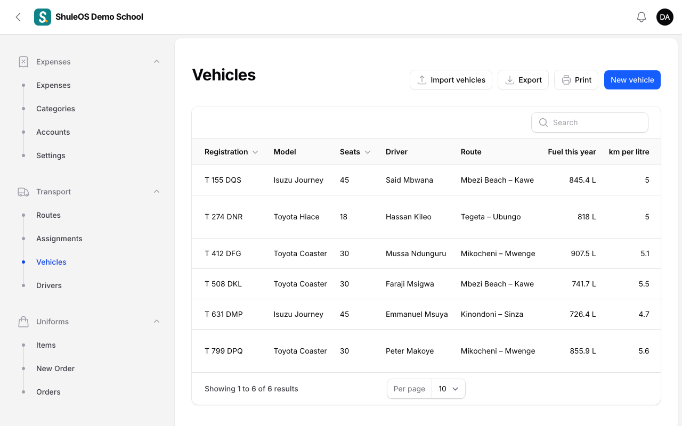Image resolution: width=682 pixels, height=426 pixels.
Task: Click registration T 412 DFG
Action: [x=223, y=253]
